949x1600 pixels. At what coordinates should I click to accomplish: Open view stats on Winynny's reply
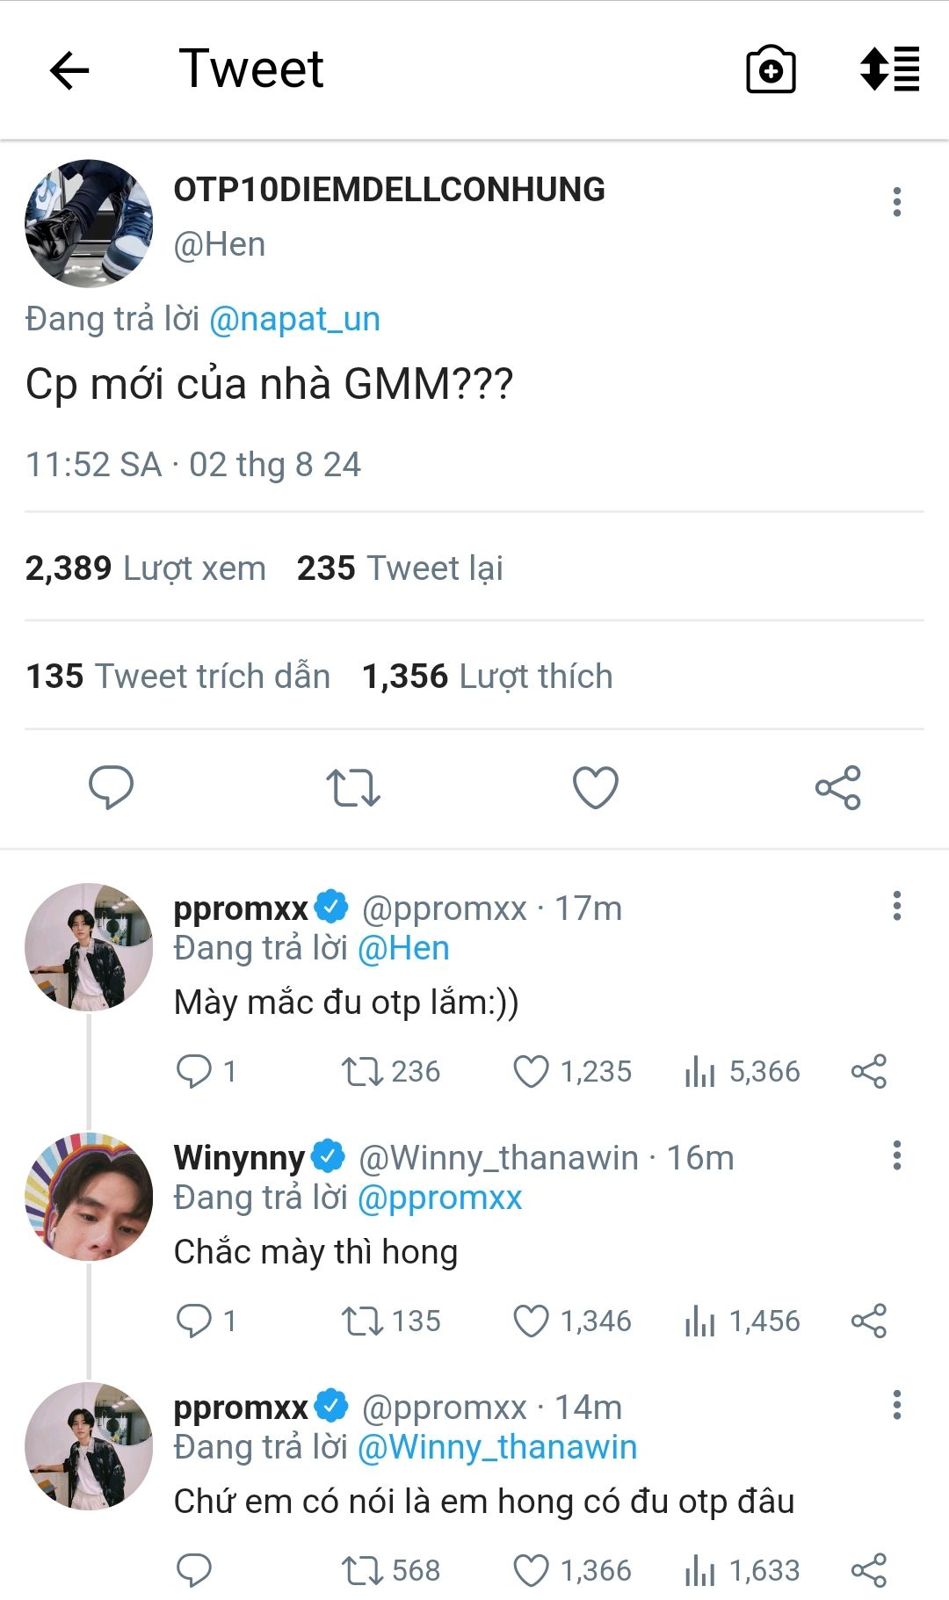[743, 1321]
